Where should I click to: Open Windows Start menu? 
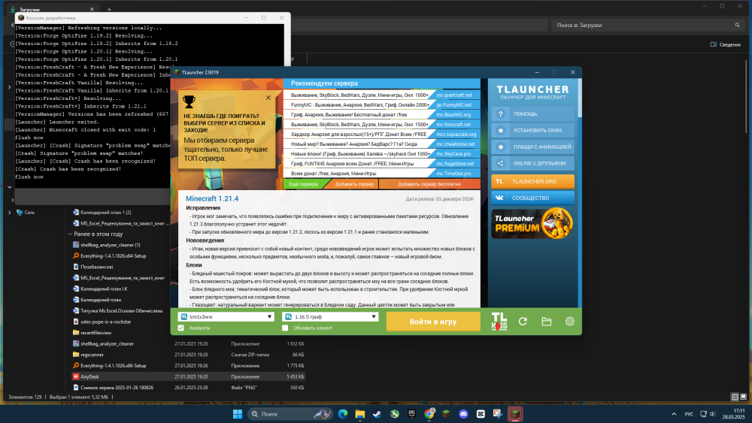[238, 414]
